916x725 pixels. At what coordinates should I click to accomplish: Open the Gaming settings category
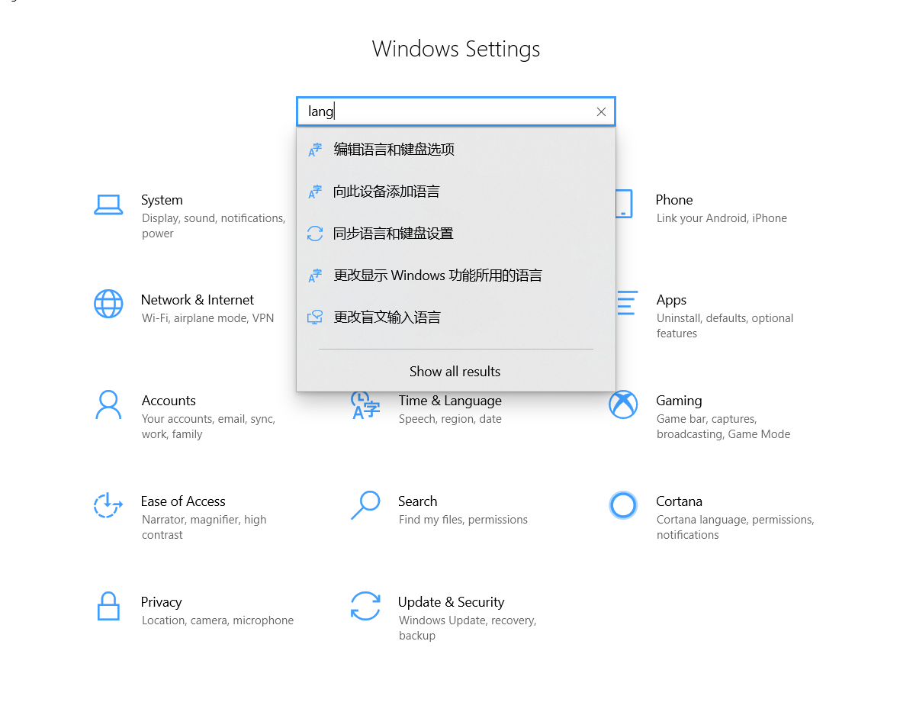(679, 401)
